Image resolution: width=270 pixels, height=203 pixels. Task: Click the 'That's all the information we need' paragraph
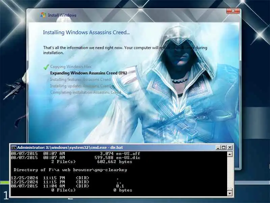click(125, 50)
